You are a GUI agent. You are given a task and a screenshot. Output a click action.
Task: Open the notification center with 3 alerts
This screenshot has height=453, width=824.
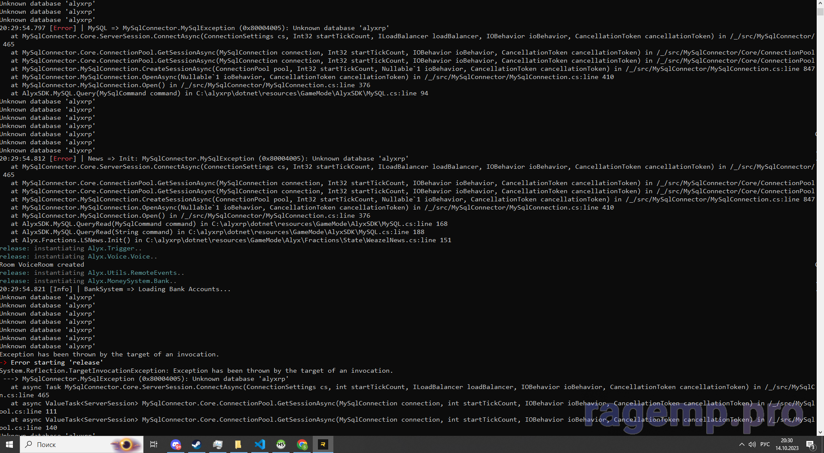[811, 444]
